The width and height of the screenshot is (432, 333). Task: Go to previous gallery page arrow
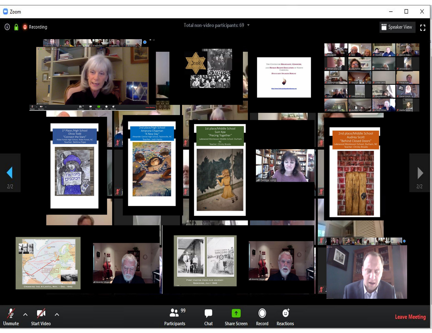tap(10, 173)
